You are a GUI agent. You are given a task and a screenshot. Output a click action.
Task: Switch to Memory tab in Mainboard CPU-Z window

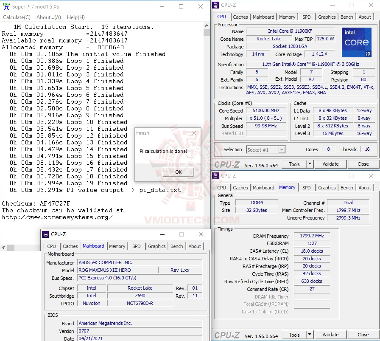[x=117, y=246]
